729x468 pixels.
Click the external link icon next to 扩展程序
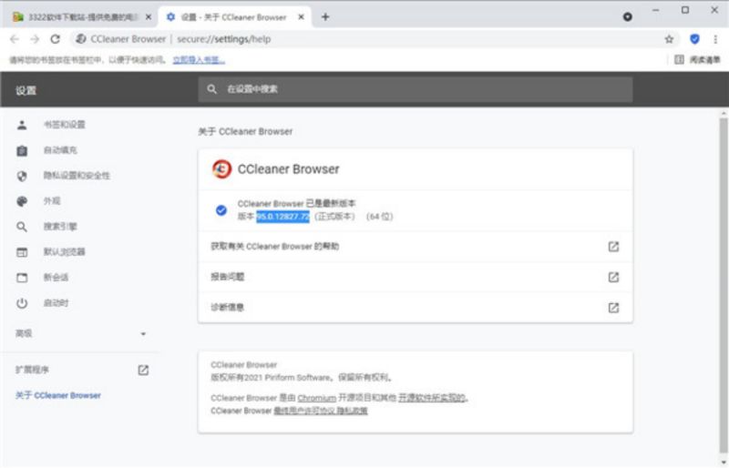tap(143, 370)
